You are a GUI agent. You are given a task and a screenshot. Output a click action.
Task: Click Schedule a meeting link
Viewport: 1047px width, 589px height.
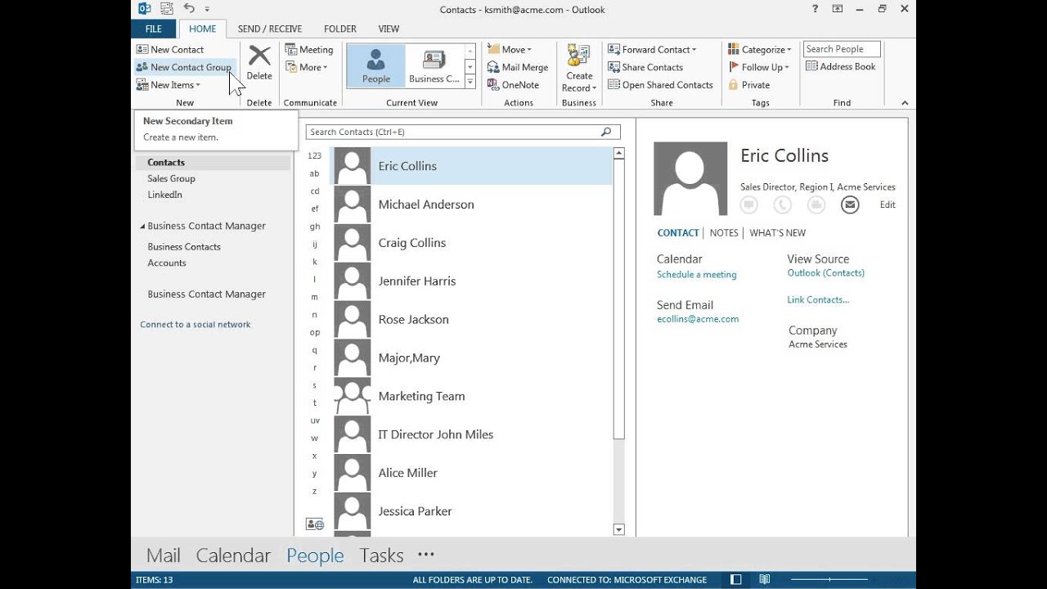pos(697,275)
